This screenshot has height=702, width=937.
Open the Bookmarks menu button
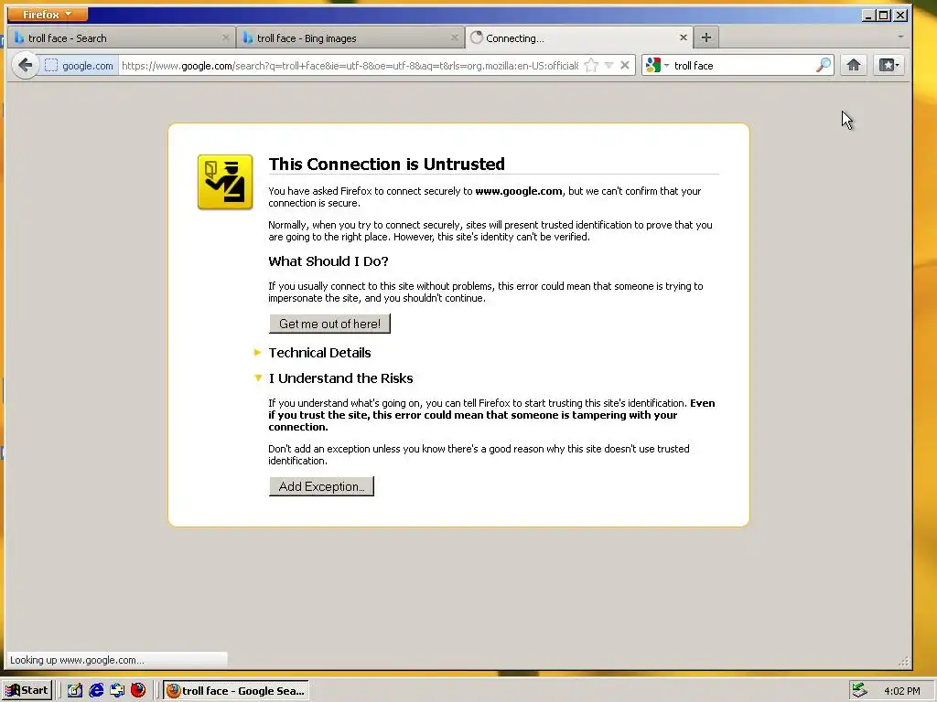889,65
